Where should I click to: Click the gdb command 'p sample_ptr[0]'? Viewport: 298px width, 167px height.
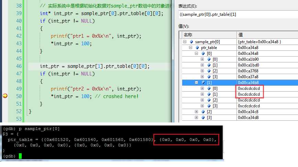pos(39,129)
